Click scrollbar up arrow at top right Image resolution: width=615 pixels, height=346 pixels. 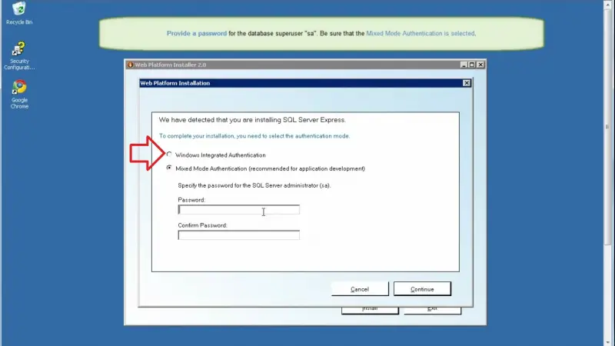click(607, 4)
